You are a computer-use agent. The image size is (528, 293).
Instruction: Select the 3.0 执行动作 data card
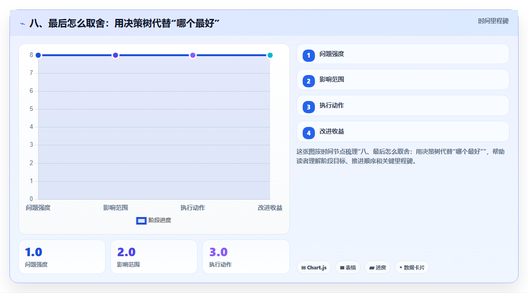click(x=246, y=257)
